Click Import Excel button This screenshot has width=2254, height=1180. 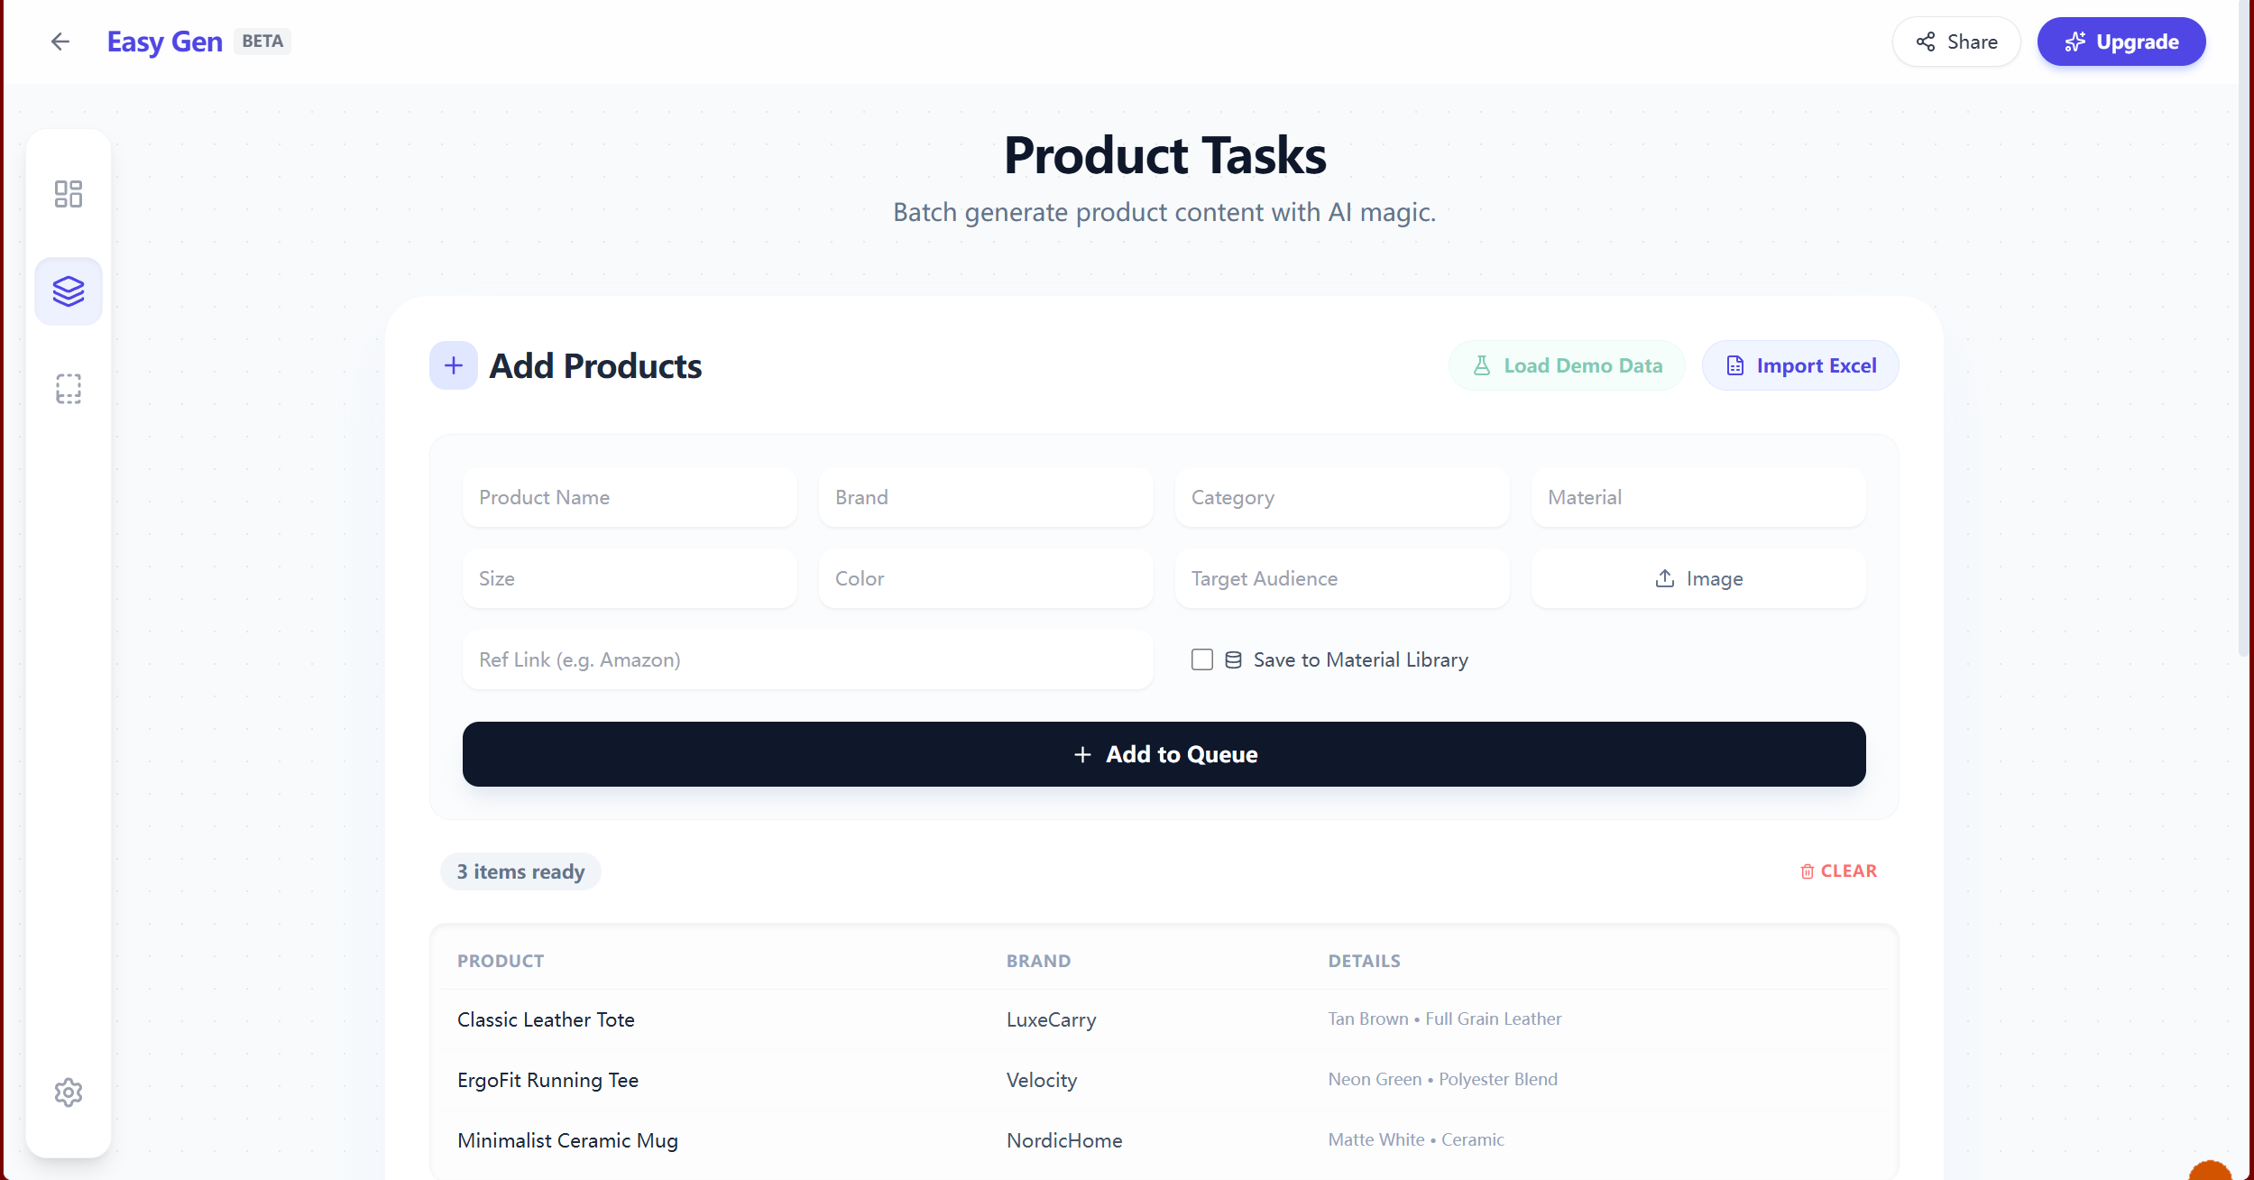point(1800,365)
